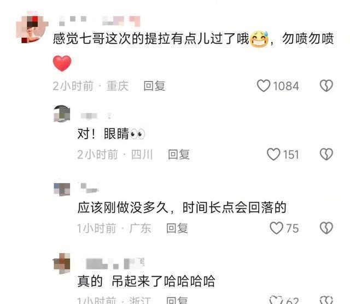The width and height of the screenshot is (350, 304).
Task: Like the comment with 1084 likes
Action: (x=264, y=86)
